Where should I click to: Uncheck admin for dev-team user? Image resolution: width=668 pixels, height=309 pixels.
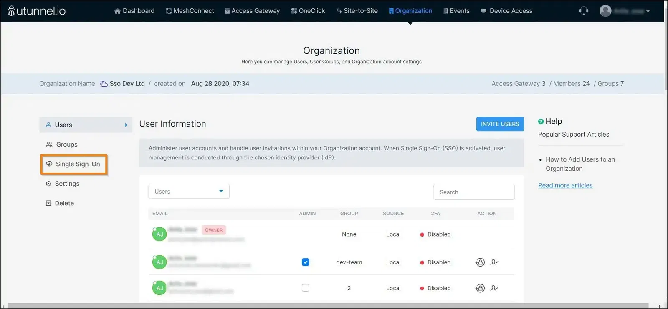306,262
